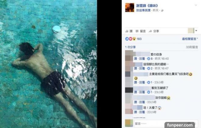Open the page profile picture thumbnail
201x128 pixels.
(x=130, y=7)
